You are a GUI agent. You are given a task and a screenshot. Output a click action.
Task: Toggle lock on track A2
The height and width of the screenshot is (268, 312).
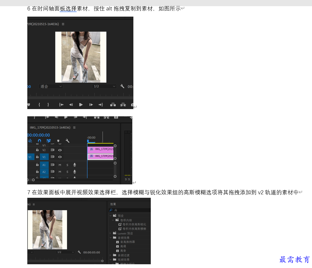pyautogui.click(x=37, y=172)
